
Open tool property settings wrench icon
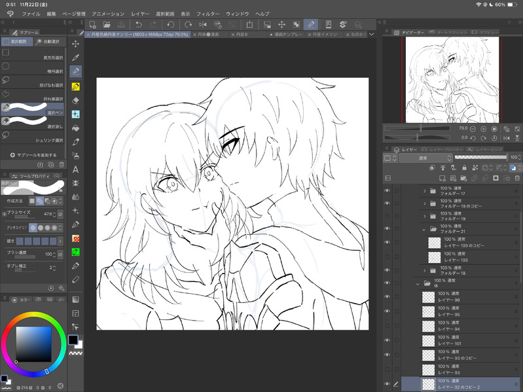click(62, 288)
